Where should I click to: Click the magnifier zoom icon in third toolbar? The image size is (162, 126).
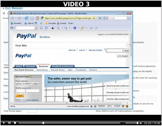pyautogui.click(x=58, y=28)
